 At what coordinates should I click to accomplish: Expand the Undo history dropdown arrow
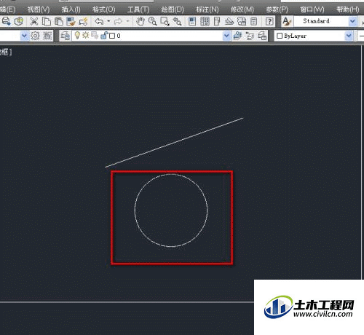tap(108, 21)
